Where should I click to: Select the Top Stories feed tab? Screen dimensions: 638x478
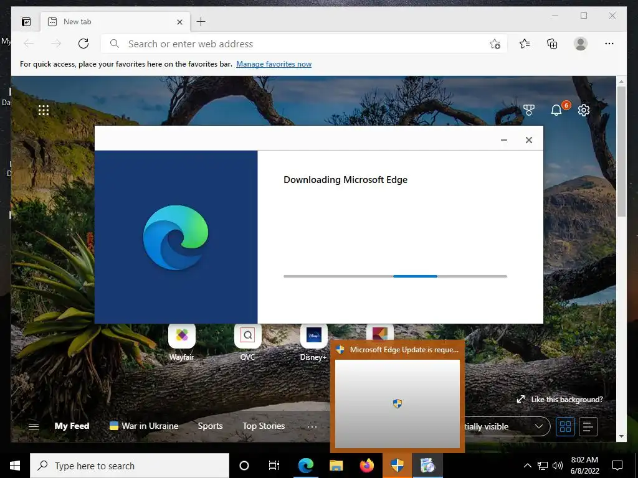(x=264, y=426)
